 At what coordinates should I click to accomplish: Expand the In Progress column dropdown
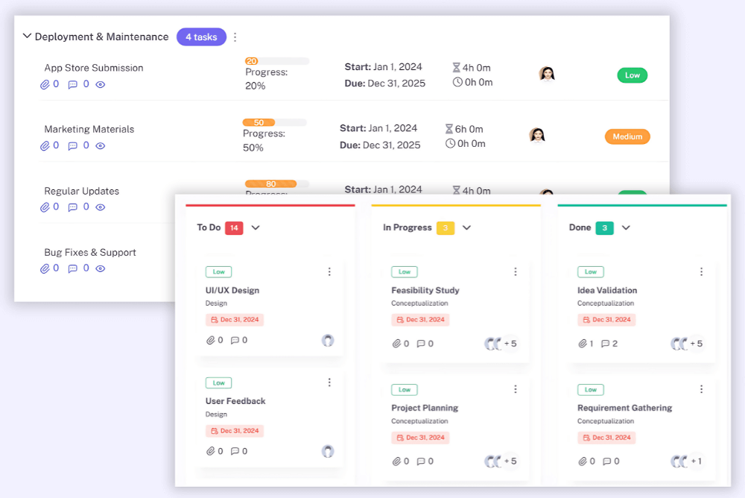(x=466, y=227)
